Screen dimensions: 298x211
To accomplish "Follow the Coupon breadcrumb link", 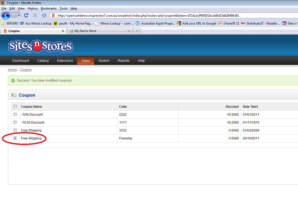I will pyautogui.click(x=26, y=70).
